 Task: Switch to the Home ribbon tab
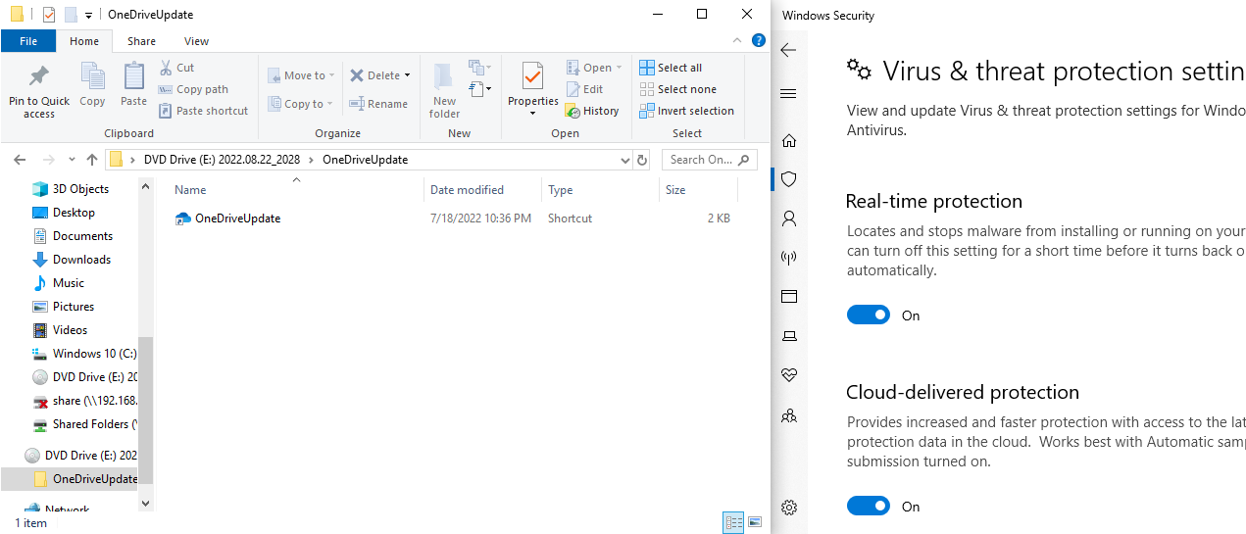(x=84, y=41)
